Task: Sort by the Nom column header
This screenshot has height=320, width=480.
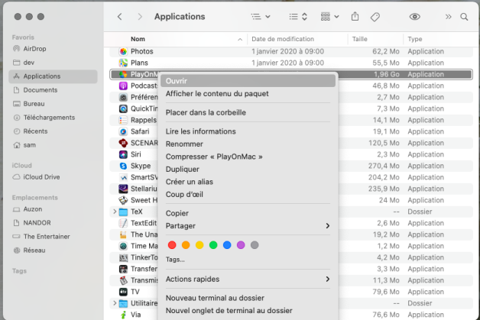Action: tap(138, 39)
